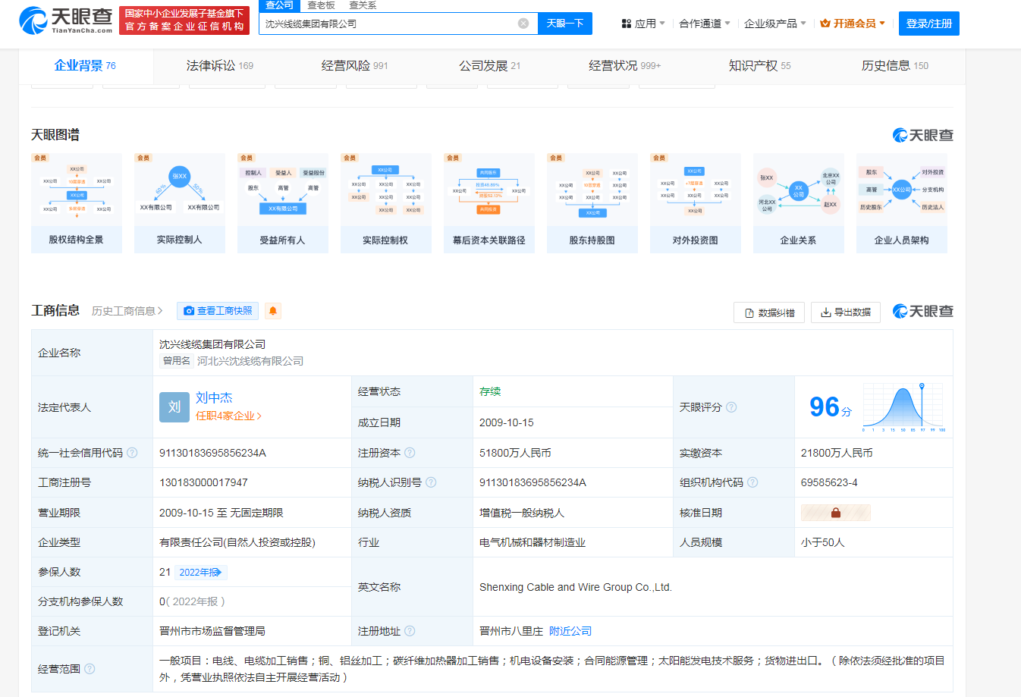
Task: Select credit code 91130183695856234A in 统一社会信用代码 row
Action: [x=212, y=453]
